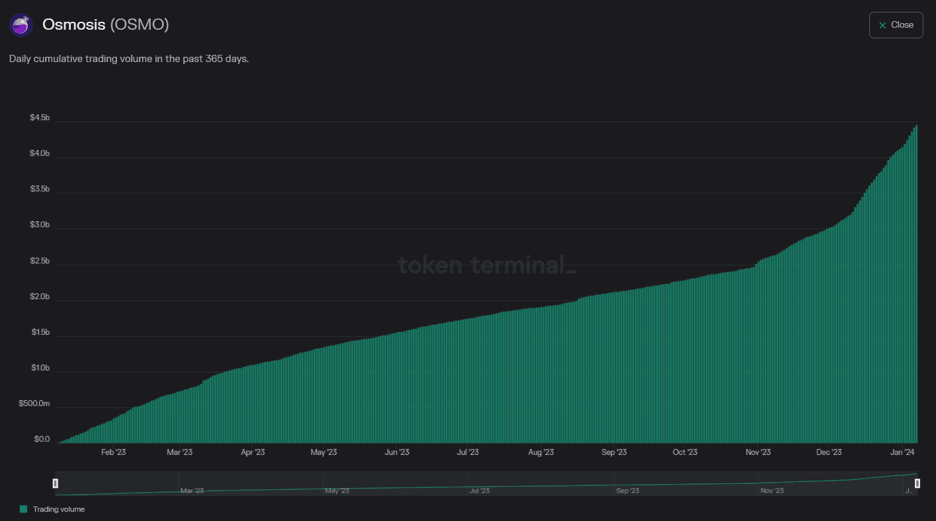Image resolution: width=936 pixels, height=521 pixels.
Task: Click the Osmosis (OSMO) title
Action: (106, 25)
